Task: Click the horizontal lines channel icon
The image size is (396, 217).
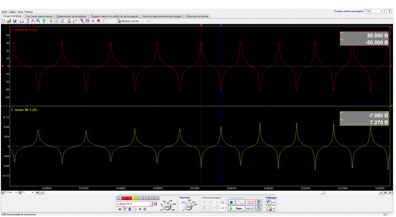Action: (x=135, y=209)
